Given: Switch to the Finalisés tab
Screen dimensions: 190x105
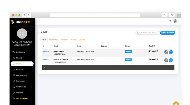Looking at the screenshot, I should 64,40.
